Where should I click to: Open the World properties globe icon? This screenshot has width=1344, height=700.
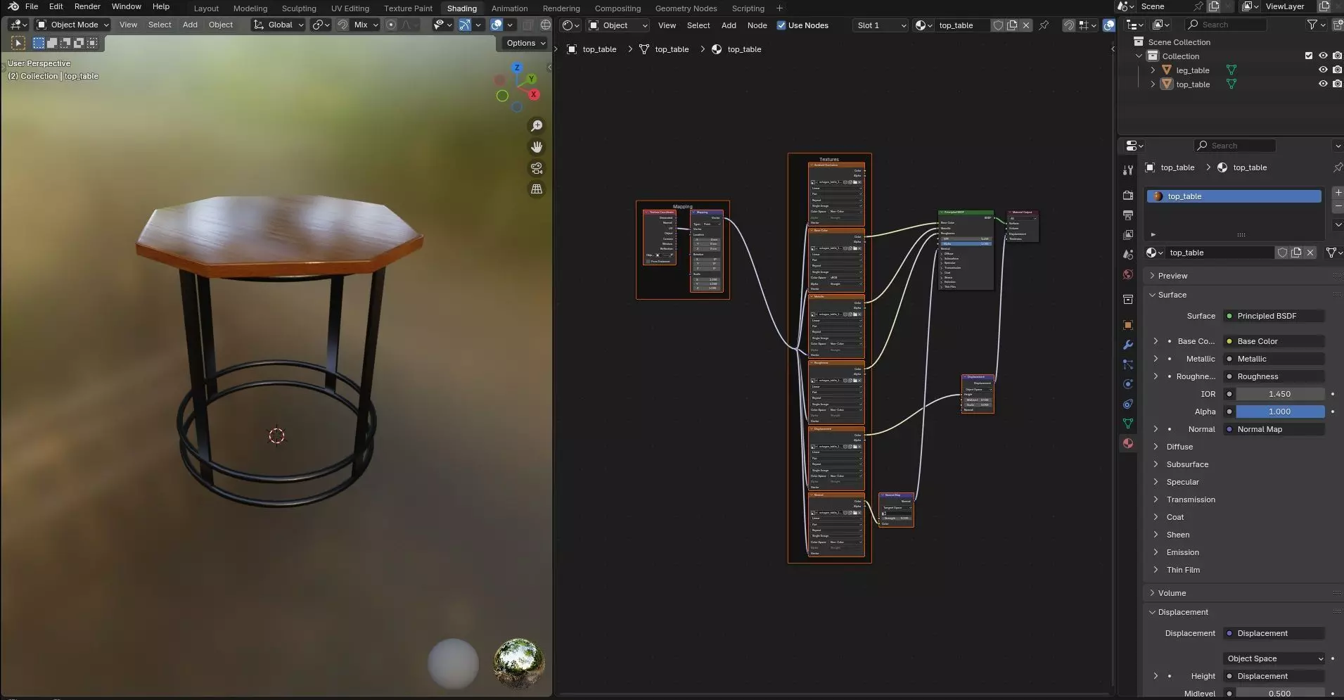1128,274
